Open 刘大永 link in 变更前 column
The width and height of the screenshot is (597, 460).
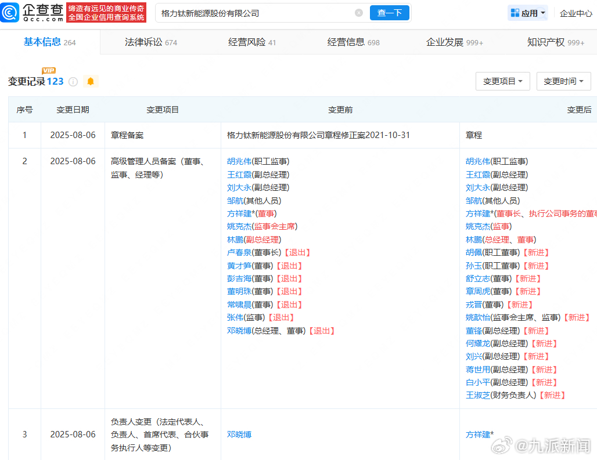(239, 188)
